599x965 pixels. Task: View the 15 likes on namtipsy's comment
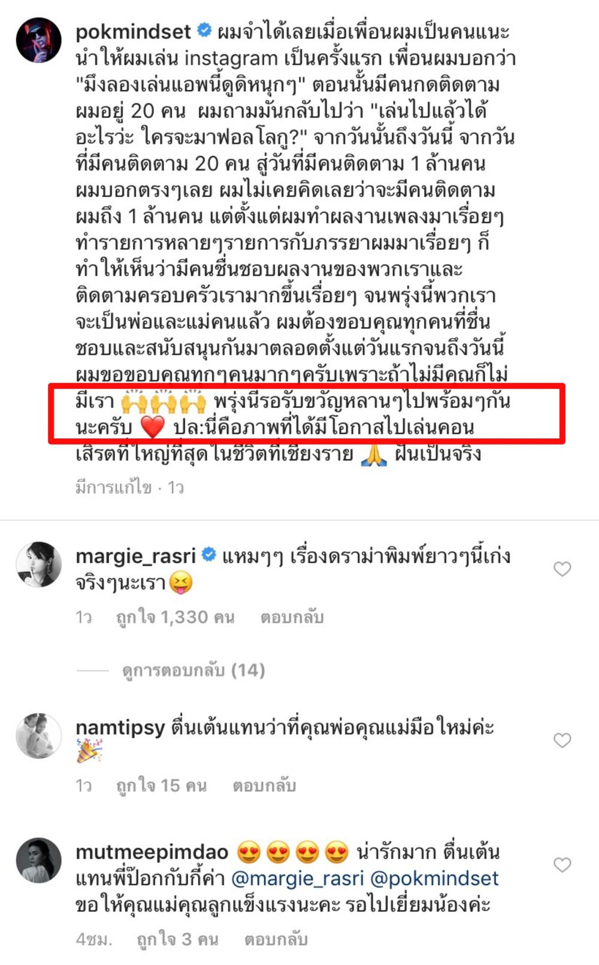tap(161, 786)
